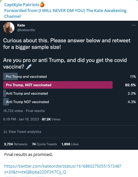Viewport: 138px width, 177px height.
Task: Click the @kateordie handle
Action: click(x=26, y=30)
